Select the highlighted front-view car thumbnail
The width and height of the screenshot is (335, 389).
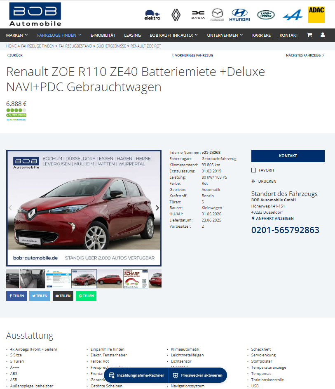pyautogui.click(x=84, y=279)
